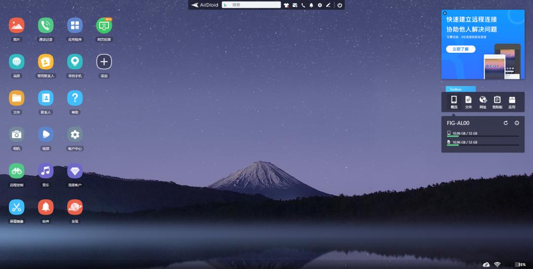Click the Toolbox tab label
Image resolution: width=533 pixels, height=269 pixels.
456,89
